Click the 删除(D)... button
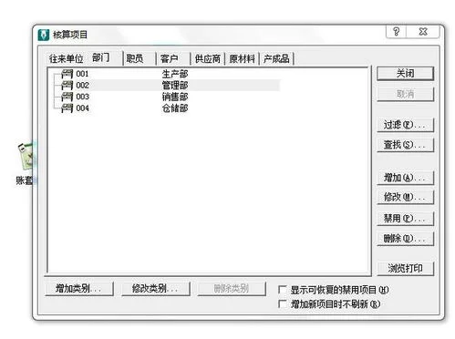Viewport: 455px width, 339px height. [405, 239]
